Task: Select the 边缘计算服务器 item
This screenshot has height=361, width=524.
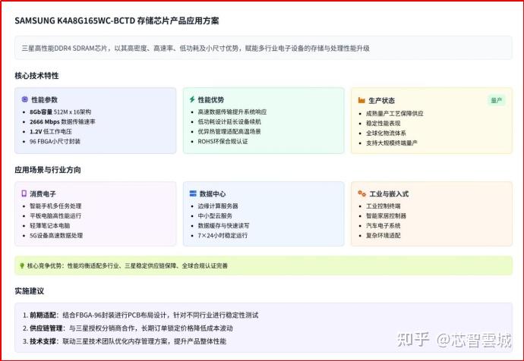Action: click(218, 206)
